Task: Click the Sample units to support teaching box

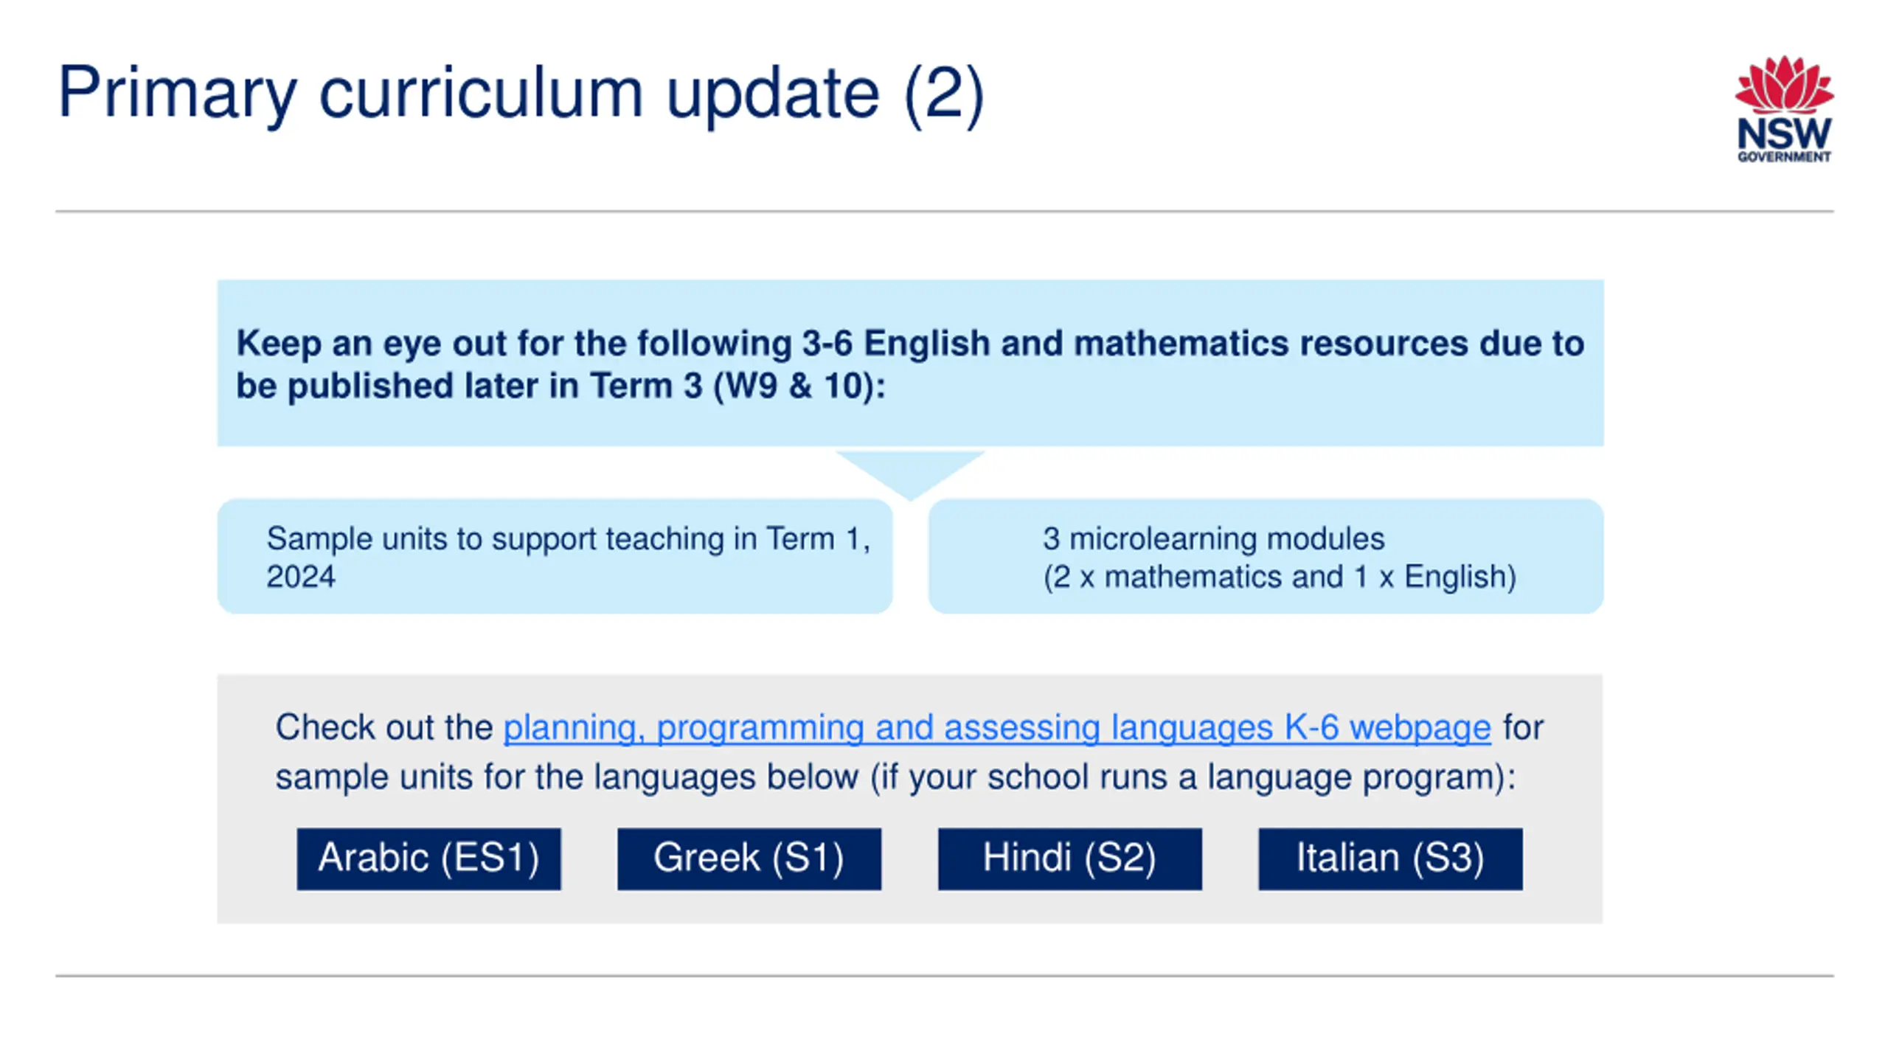Action: (x=555, y=556)
